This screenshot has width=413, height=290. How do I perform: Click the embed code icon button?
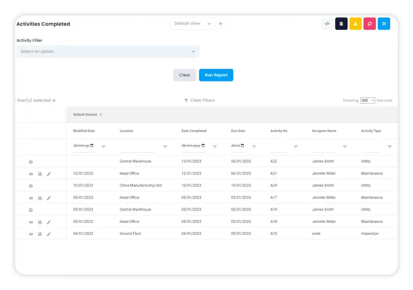[x=327, y=24]
